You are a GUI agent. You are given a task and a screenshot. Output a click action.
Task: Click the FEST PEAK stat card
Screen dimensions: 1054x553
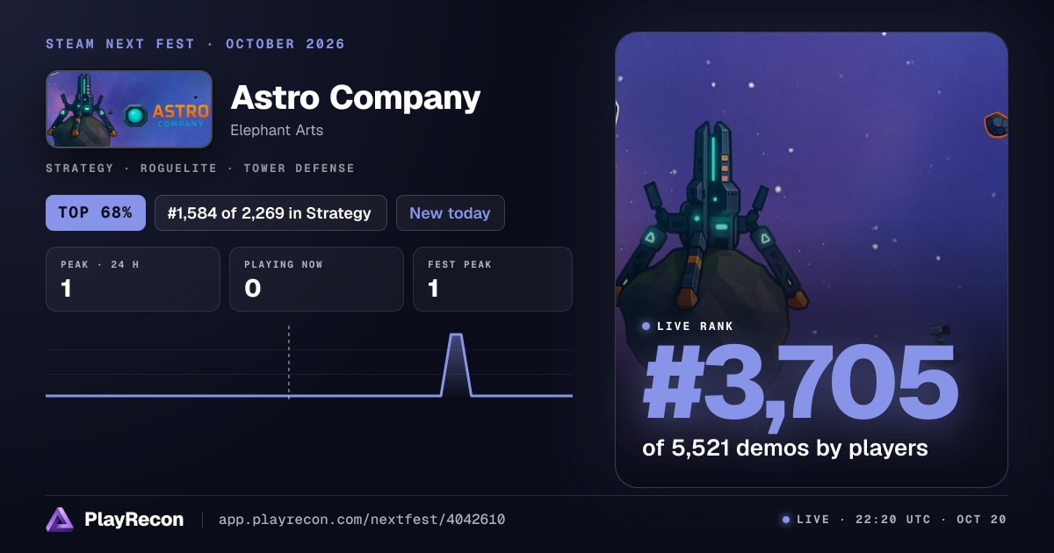[x=493, y=279]
